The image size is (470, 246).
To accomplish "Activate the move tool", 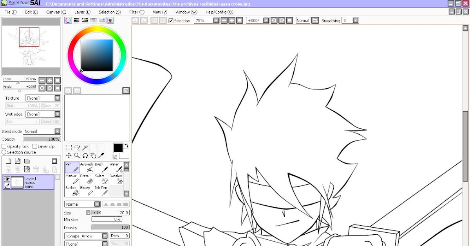I will (x=69, y=155).
